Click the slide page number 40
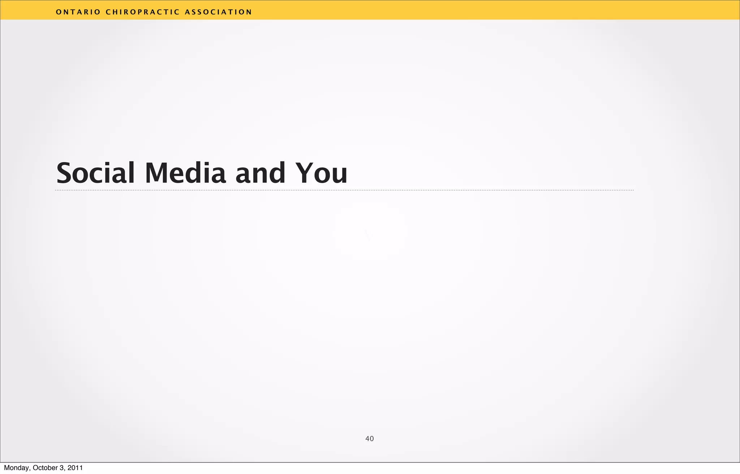Viewport: 740px width, 474px height. coord(369,439)
